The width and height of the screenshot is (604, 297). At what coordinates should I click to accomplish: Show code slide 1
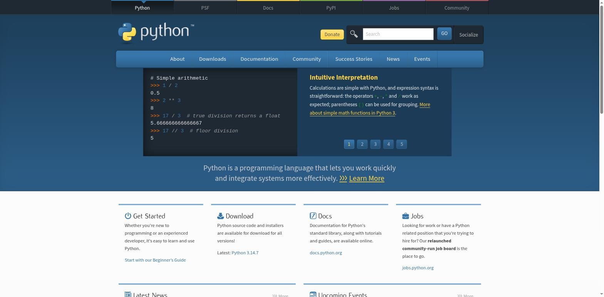(349, 144)
